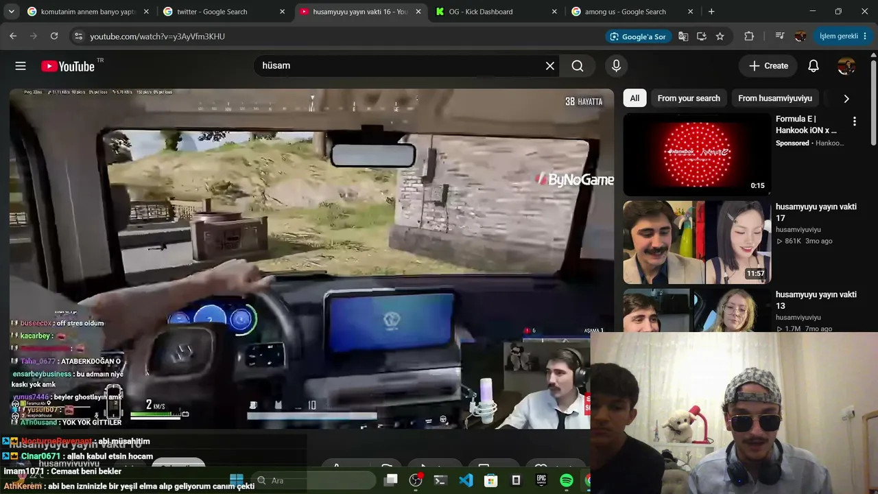Expand the tab search dropdown
This screenshot has width=878, height=494.
[10, 12]
